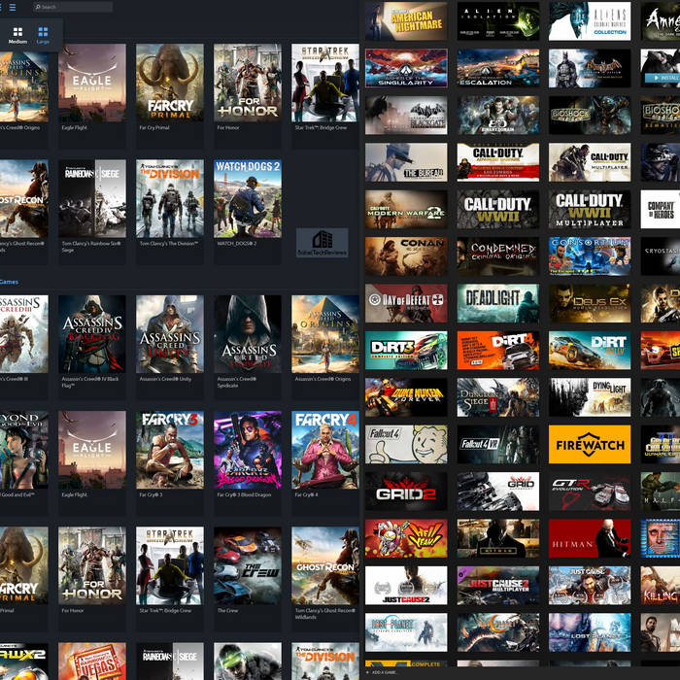
Task: Select the Aliens Colonial Marines Collection tile
Action: 590,20
